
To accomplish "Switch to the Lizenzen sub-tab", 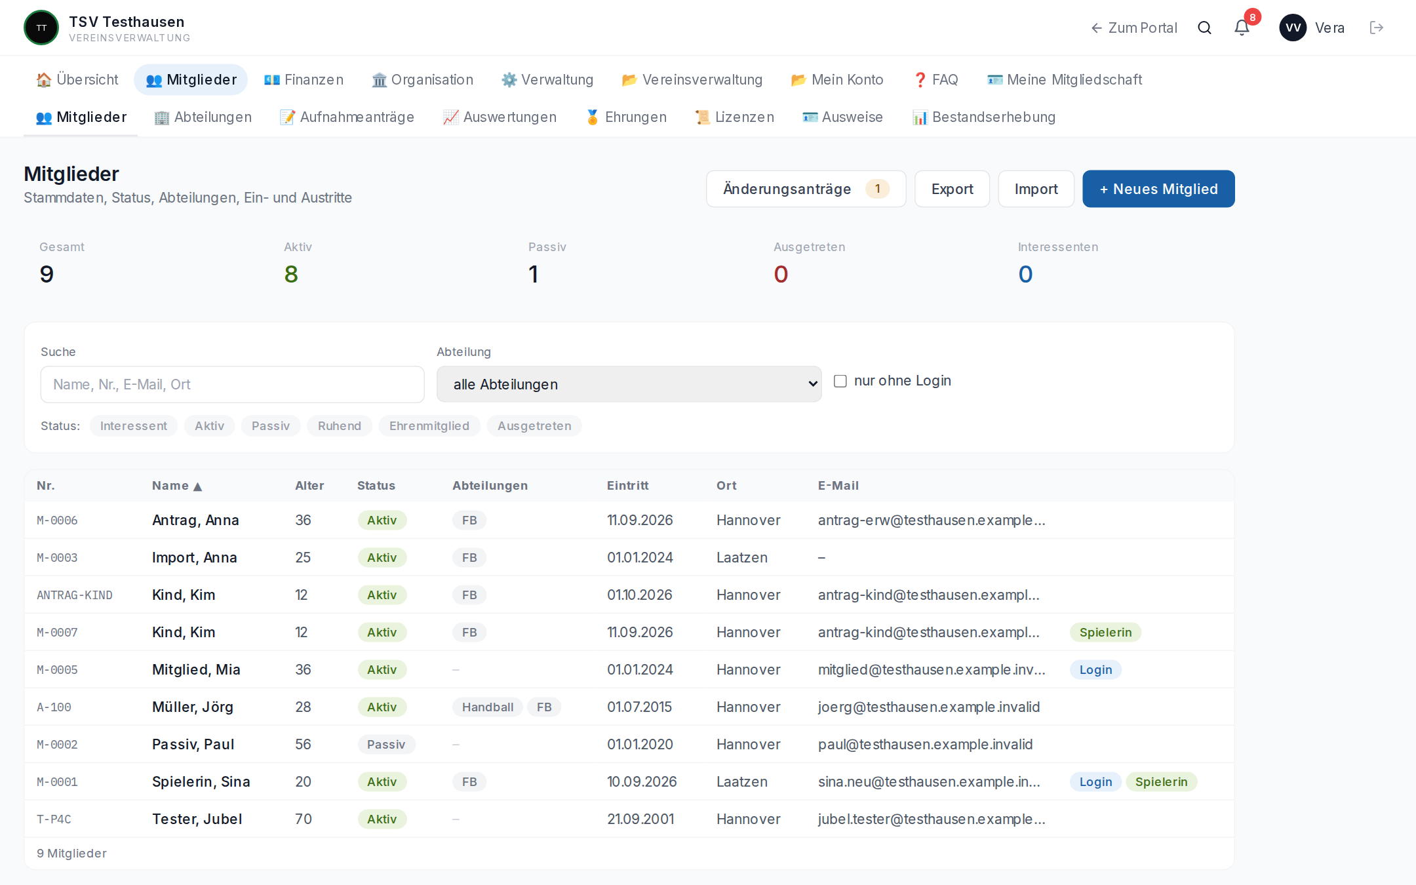I will (x=735, y=117).
